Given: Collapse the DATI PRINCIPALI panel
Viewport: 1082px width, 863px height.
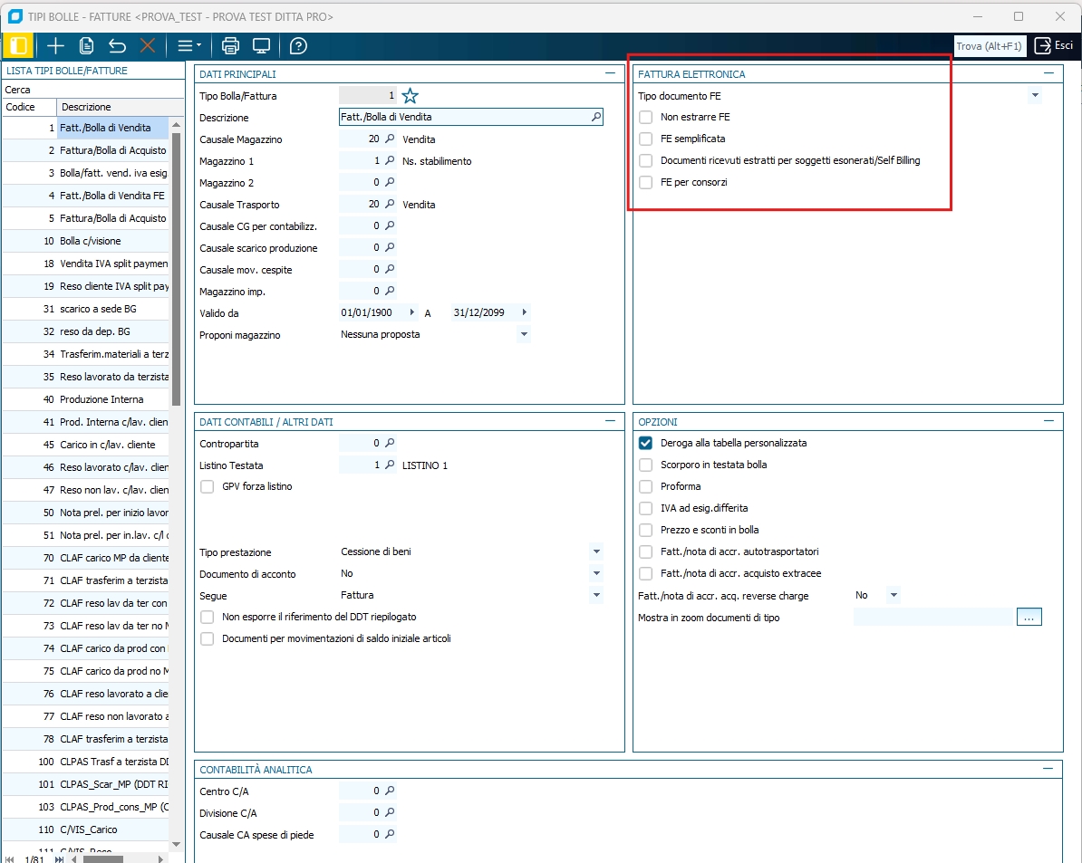Looking at the screenshot, I should (x=610, y=72).
